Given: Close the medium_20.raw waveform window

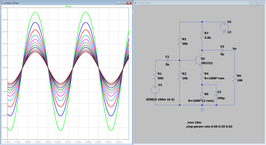Looking at the screenshot, I should coord(129,3).
